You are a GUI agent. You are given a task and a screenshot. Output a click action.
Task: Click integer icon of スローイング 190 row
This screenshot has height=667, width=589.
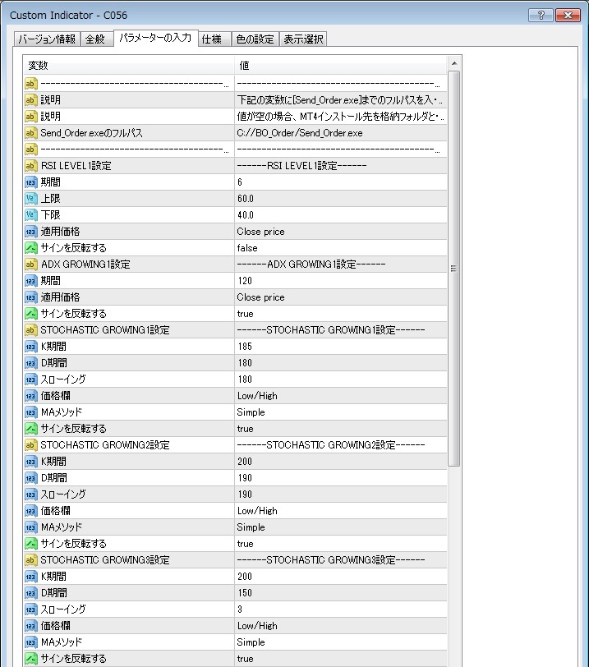[30, 494]
